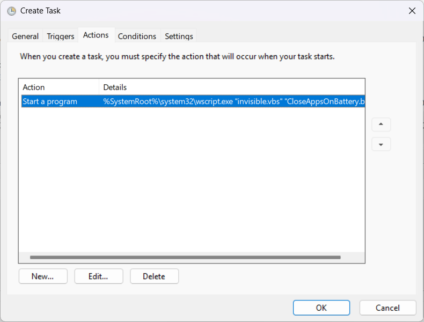This screenshot has width=424, height=322.
Task: Switch to the General tab
Action: click(25, 36)
